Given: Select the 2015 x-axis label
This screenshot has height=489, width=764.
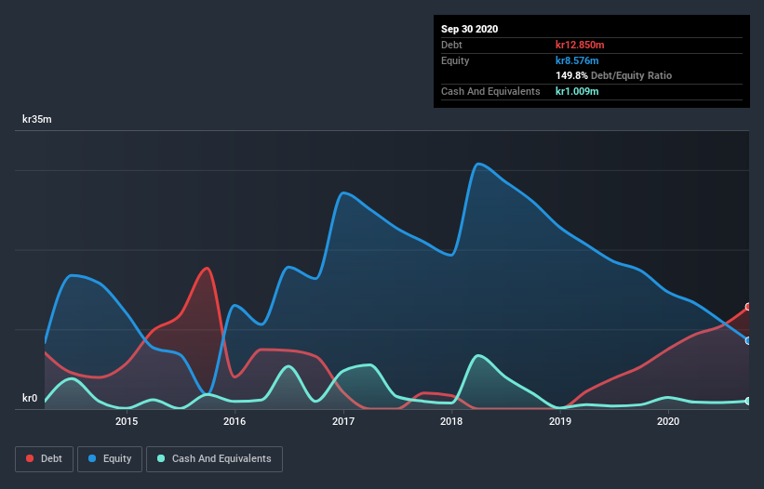Looking at the screenshot, I should pos(127,421).
